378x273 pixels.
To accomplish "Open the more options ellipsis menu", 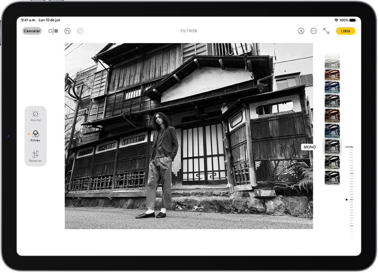I will pyautogui.click(x=313, y=31).
